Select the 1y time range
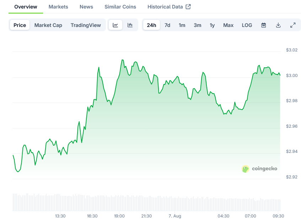This screenshot has width=301, height=221. pyautogui.click(x=212, y=25)
